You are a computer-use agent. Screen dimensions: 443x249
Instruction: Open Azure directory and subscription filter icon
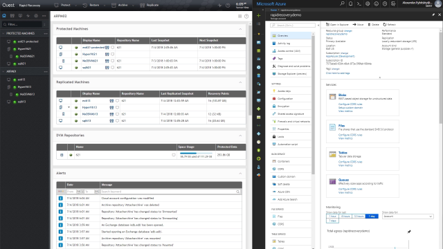[x=393, y=3]
